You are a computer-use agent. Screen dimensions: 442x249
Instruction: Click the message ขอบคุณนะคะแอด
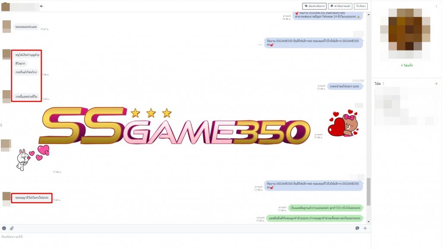click(26, 27)
